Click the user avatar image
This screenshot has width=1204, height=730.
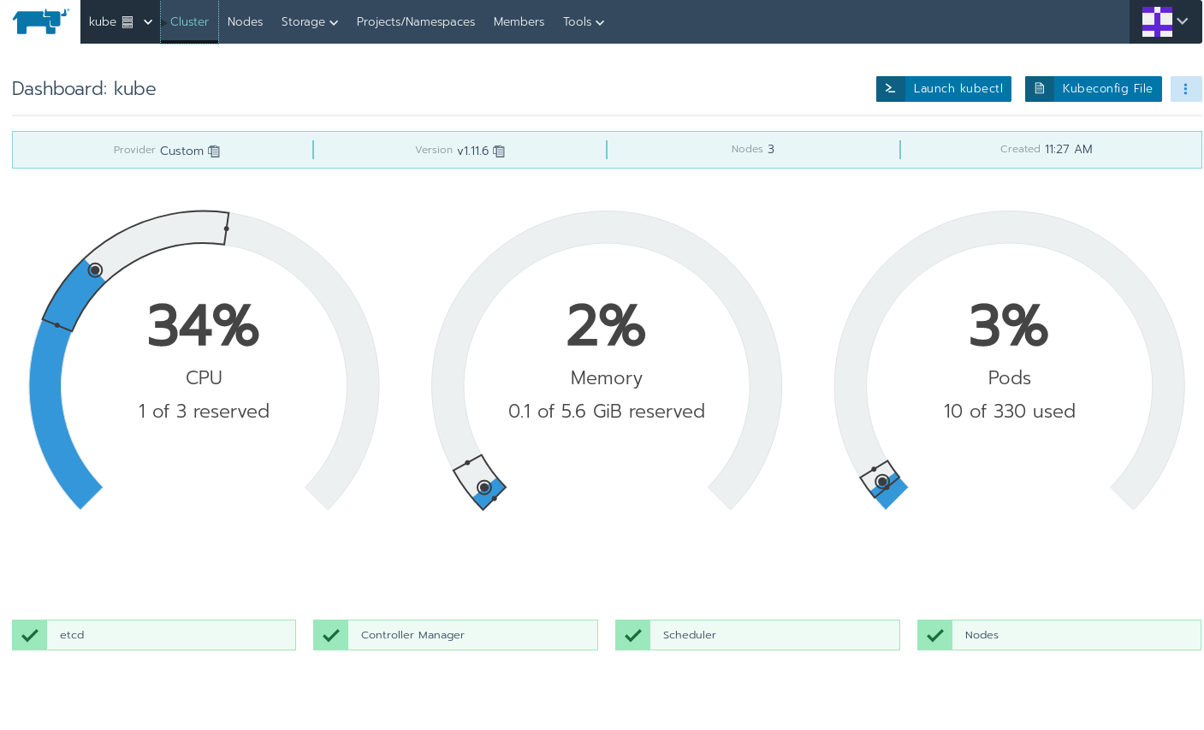1157,21
